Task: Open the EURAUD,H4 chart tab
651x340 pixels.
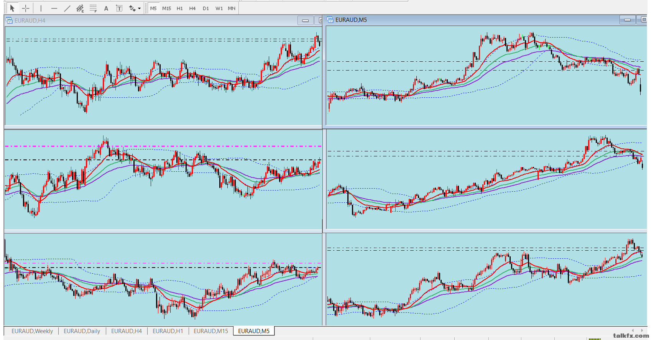Action: [x=127, y=331]
